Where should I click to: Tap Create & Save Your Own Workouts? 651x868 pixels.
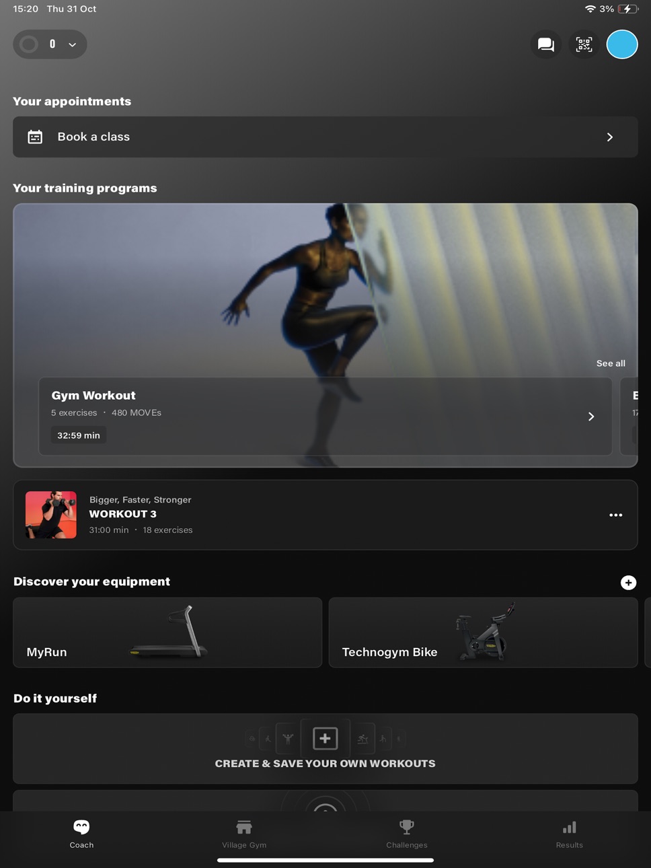click(x=325, y=764)
